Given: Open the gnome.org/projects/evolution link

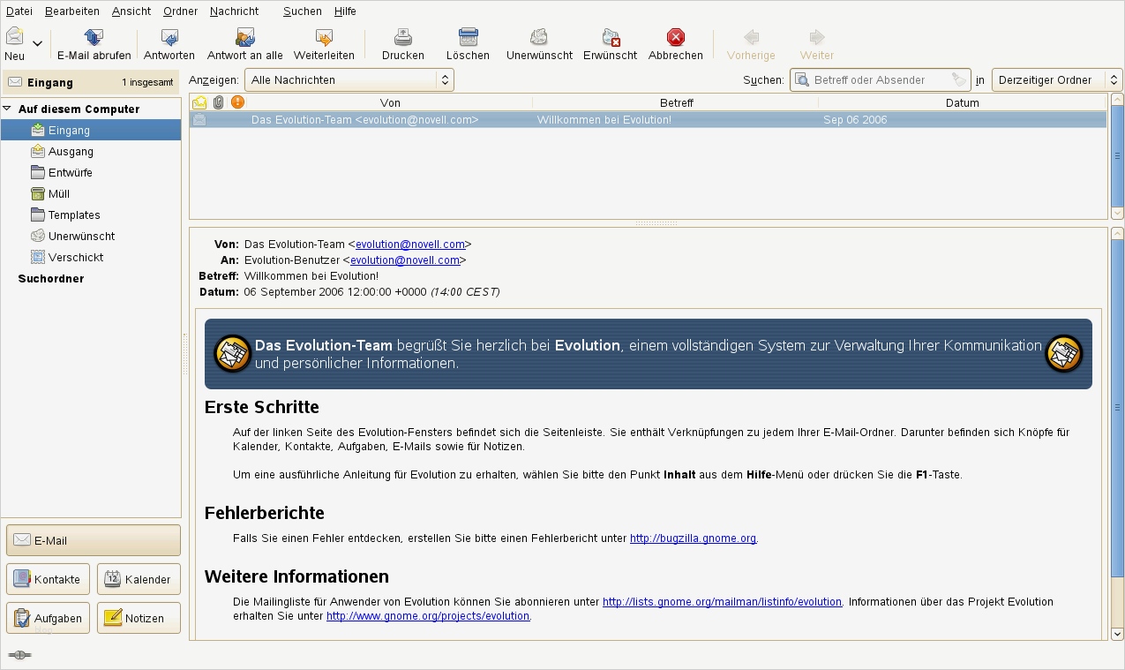Looking at the screenshot, I should click(x=428, y=616).
